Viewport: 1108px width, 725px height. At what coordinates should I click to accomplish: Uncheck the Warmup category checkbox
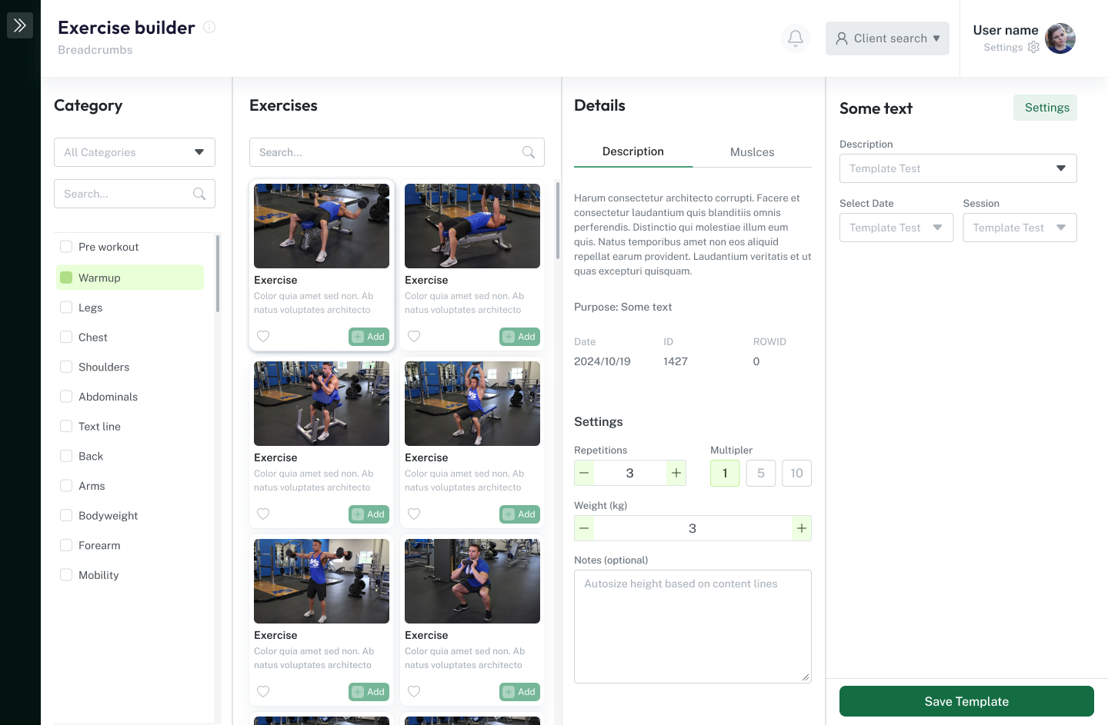point(66,278)
